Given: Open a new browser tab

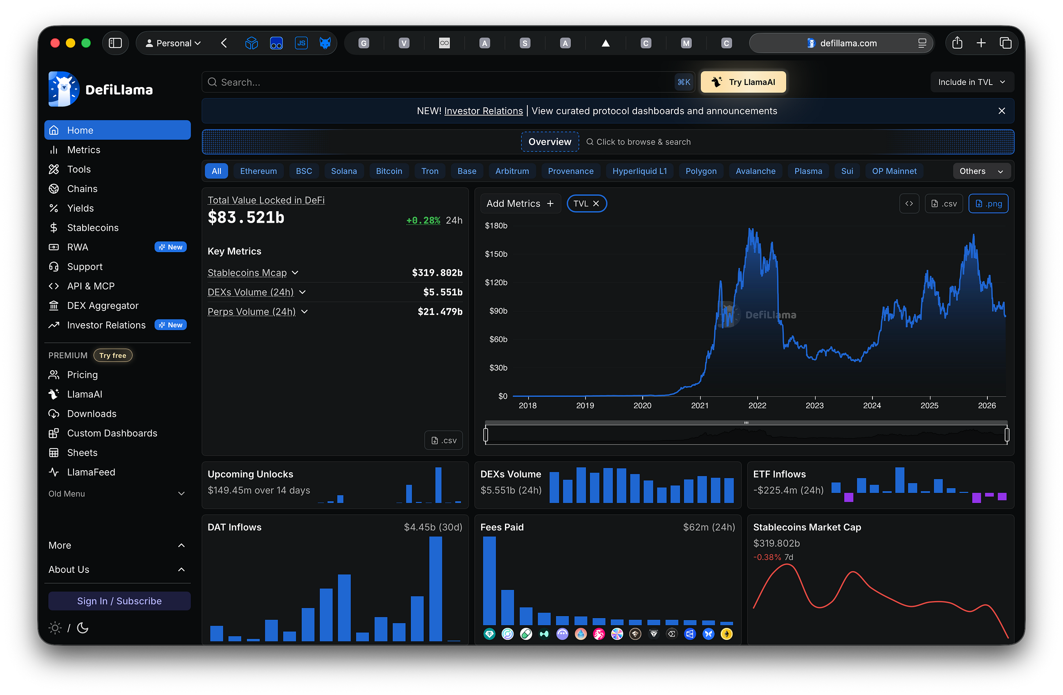Looking at the screenshot, I should 981,43.
